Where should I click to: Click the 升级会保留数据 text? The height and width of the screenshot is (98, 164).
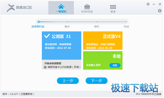pyautogui.click(x=53, y=63)
